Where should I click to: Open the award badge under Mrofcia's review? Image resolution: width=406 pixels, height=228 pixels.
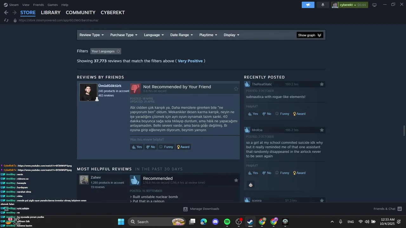251,185
